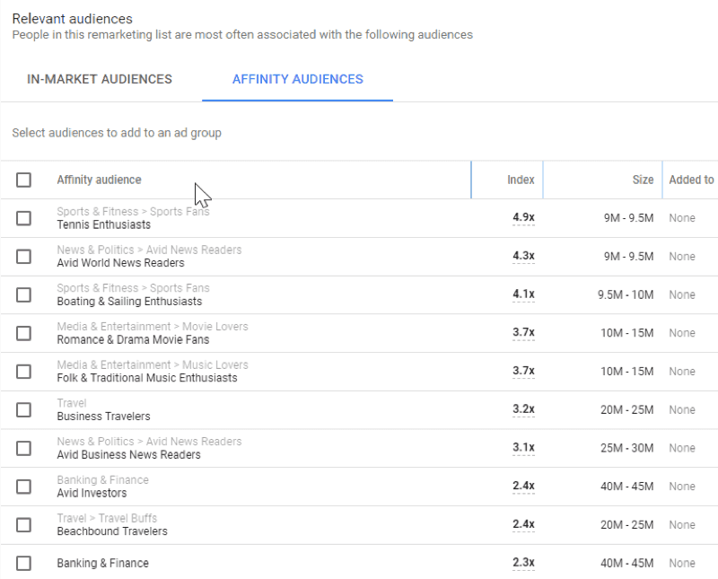Check the Avid Business News Readers checkbox
The image size is (718, 579).
[x=23, y=448]
